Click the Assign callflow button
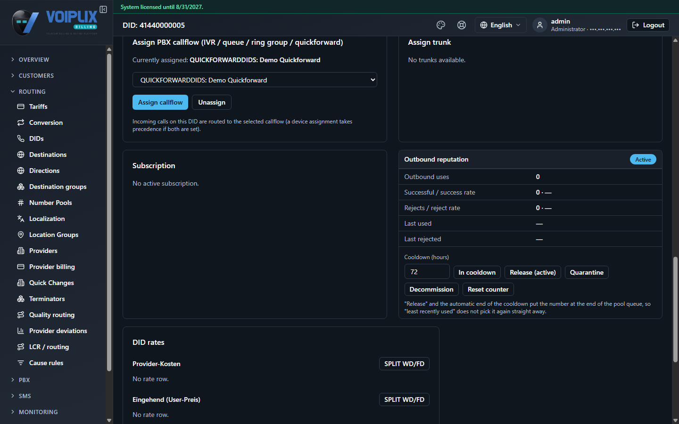The height and width of the screenshot is (424, 679). [x=160, y=102]
